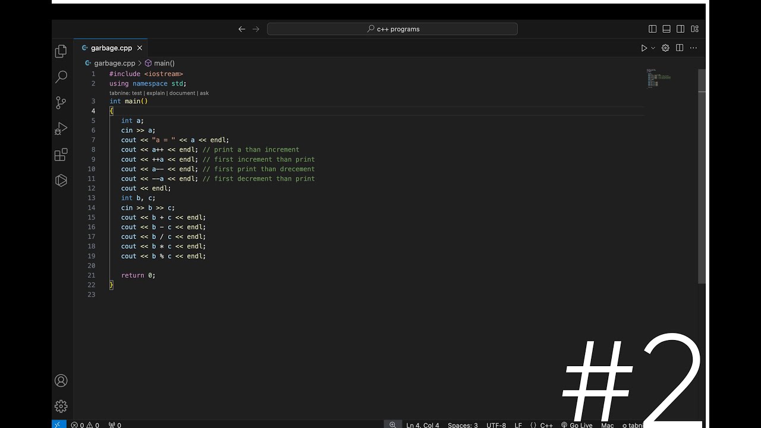Go forward with the right arrow
Image resolution: width=761 pixels, height=428 pixels.
pyautogui.click(x=256, y=29)
